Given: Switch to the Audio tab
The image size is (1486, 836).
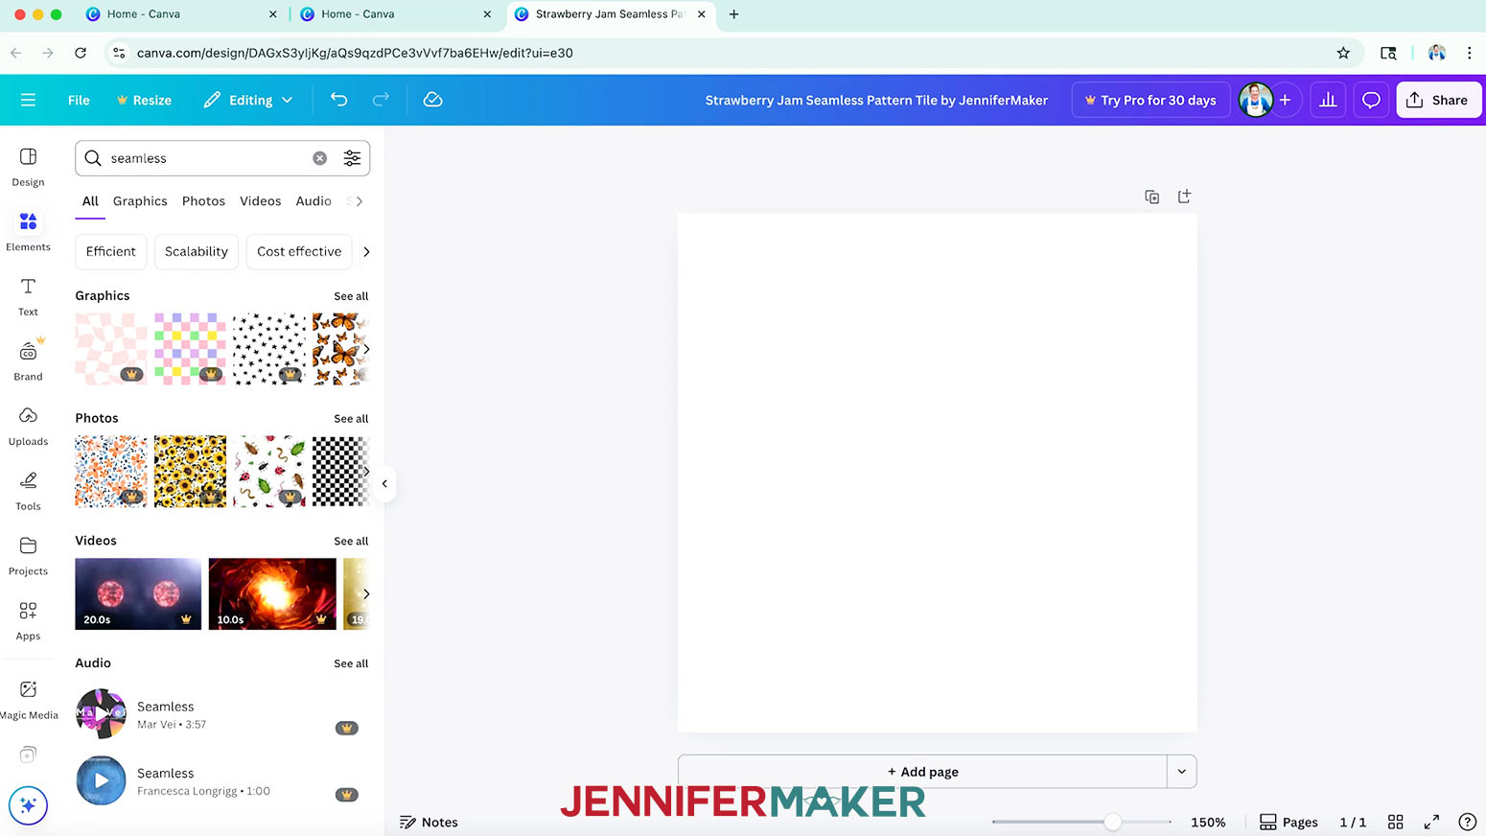Looking at the screenshot, I should 313,201.
